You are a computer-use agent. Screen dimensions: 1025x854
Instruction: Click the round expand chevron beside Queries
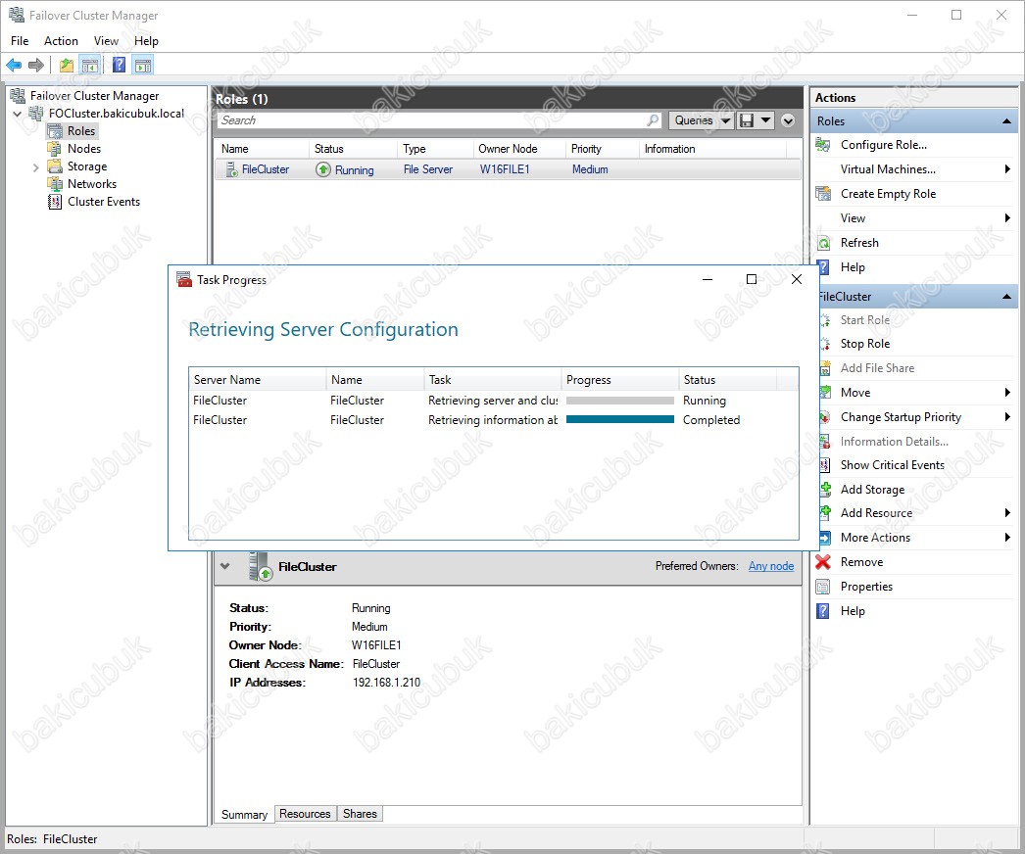pyautogui.click(x=788, y=120)
